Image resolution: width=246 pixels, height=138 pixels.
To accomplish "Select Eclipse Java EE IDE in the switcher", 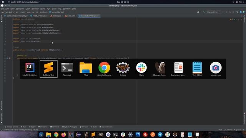I will click(x=123, y=69).
